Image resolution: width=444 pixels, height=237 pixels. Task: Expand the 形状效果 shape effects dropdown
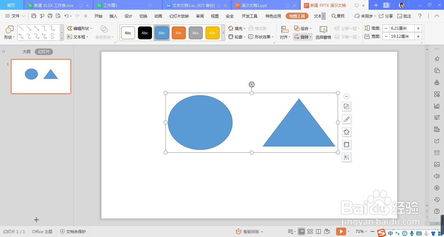[x=272, y=37]
